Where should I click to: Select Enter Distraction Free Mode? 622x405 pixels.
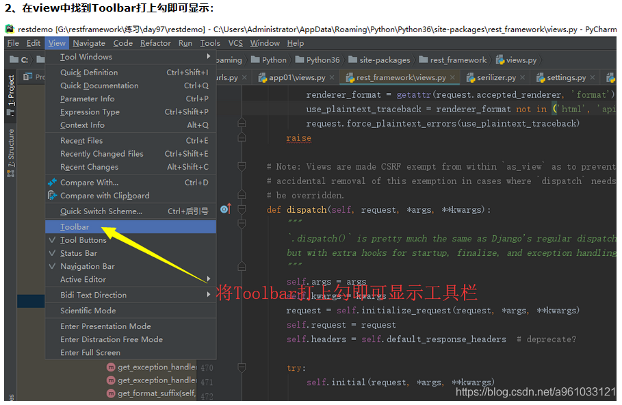pos(131,339)
